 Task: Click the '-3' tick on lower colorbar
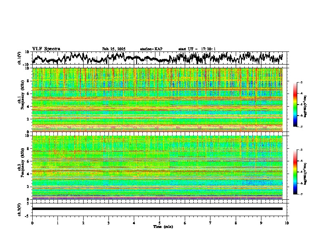click(x=301, y=150)
